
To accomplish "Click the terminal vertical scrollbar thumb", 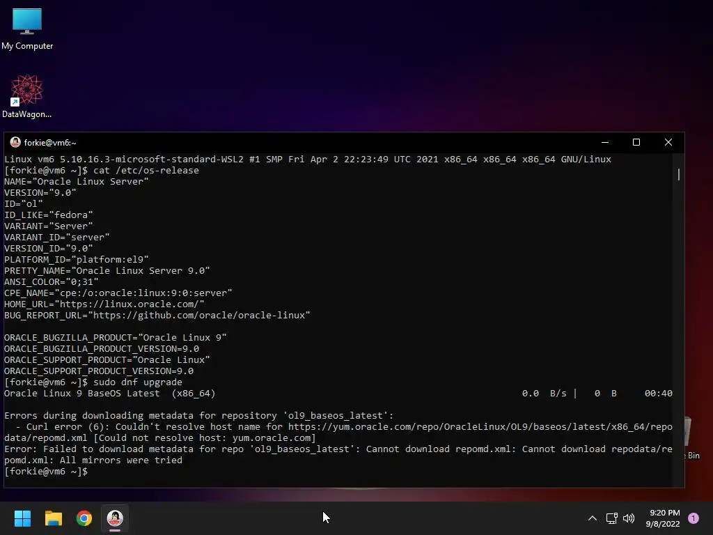I will click(678, 174).
